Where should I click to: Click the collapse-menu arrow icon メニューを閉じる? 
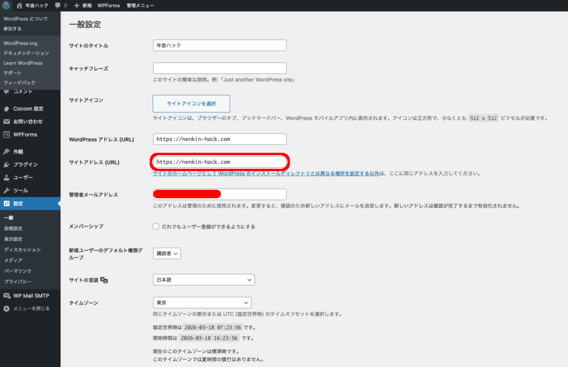pyautogui.click(x=7, y=308)
